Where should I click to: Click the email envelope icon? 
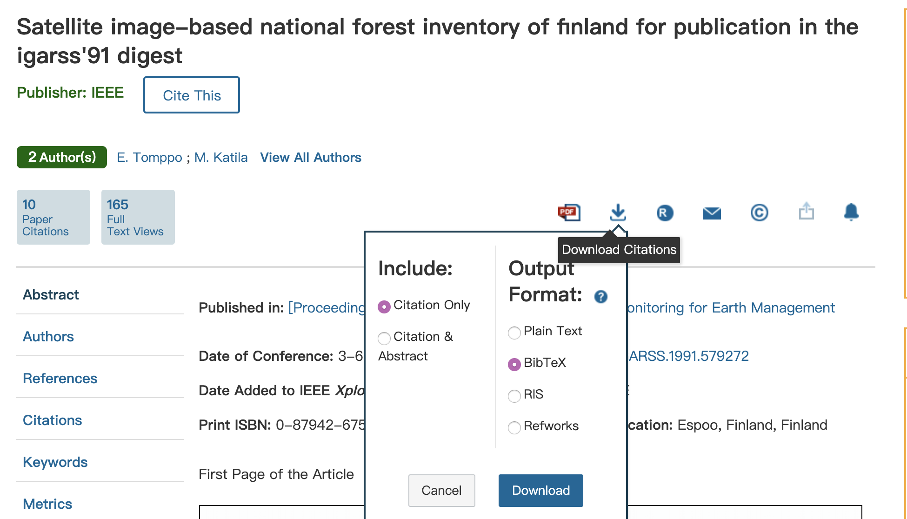[712, 213]
